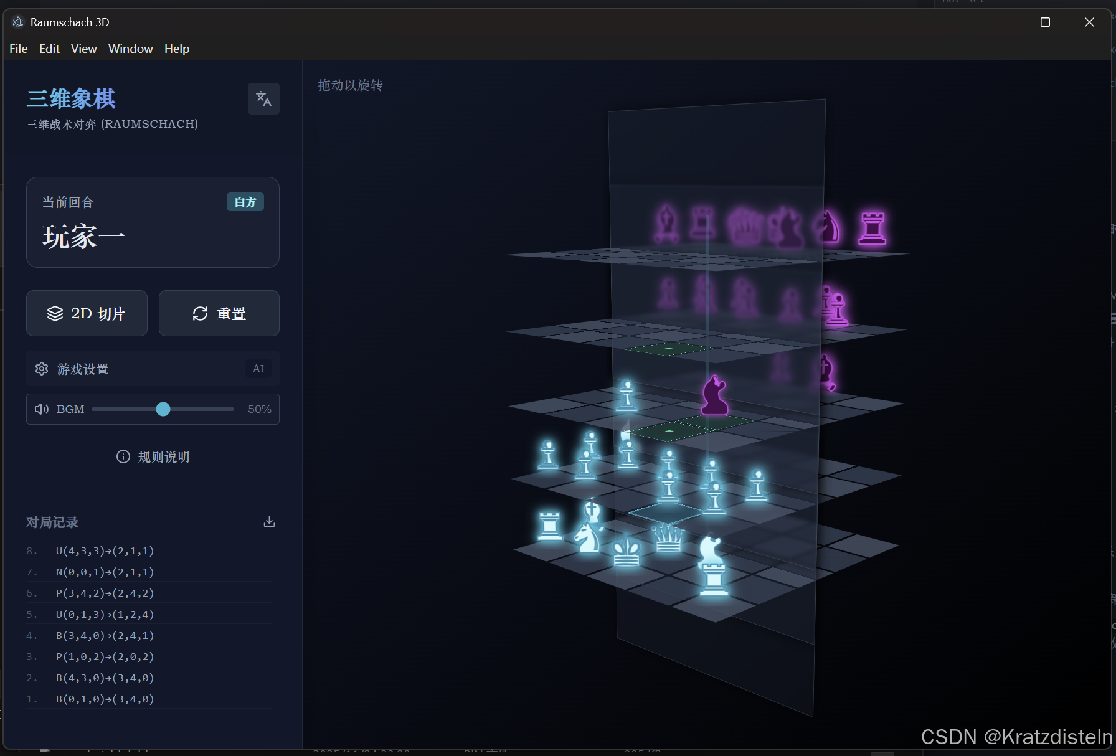This screenshot has height=756, width=1116.
Task: Export the game record via the download icon
Action: click(269, 521)
